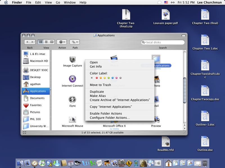Switch to column view mode

[52, 42]
